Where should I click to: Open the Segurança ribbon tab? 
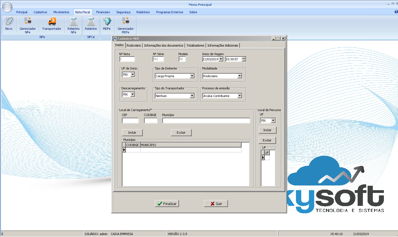click(123, 12)
